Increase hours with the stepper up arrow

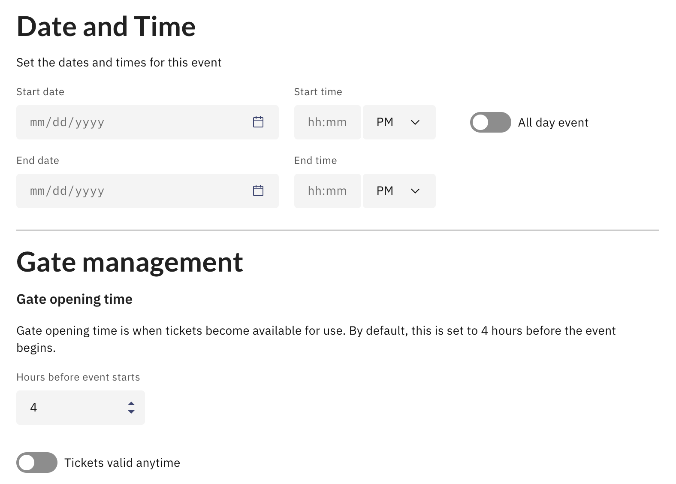tap(131, 404)
